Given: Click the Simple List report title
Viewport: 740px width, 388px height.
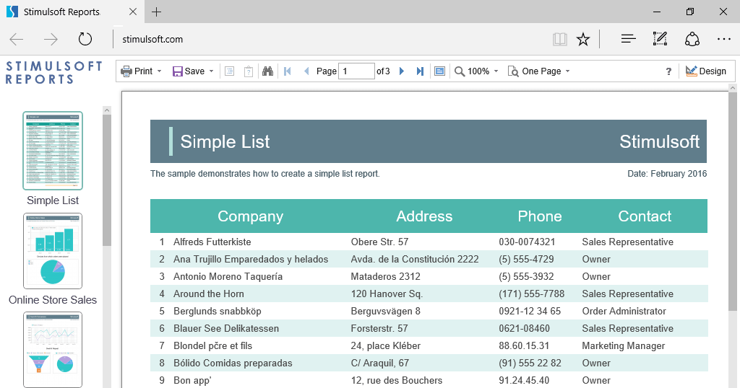Looking at the screenshot, I should tap(225, 142).
